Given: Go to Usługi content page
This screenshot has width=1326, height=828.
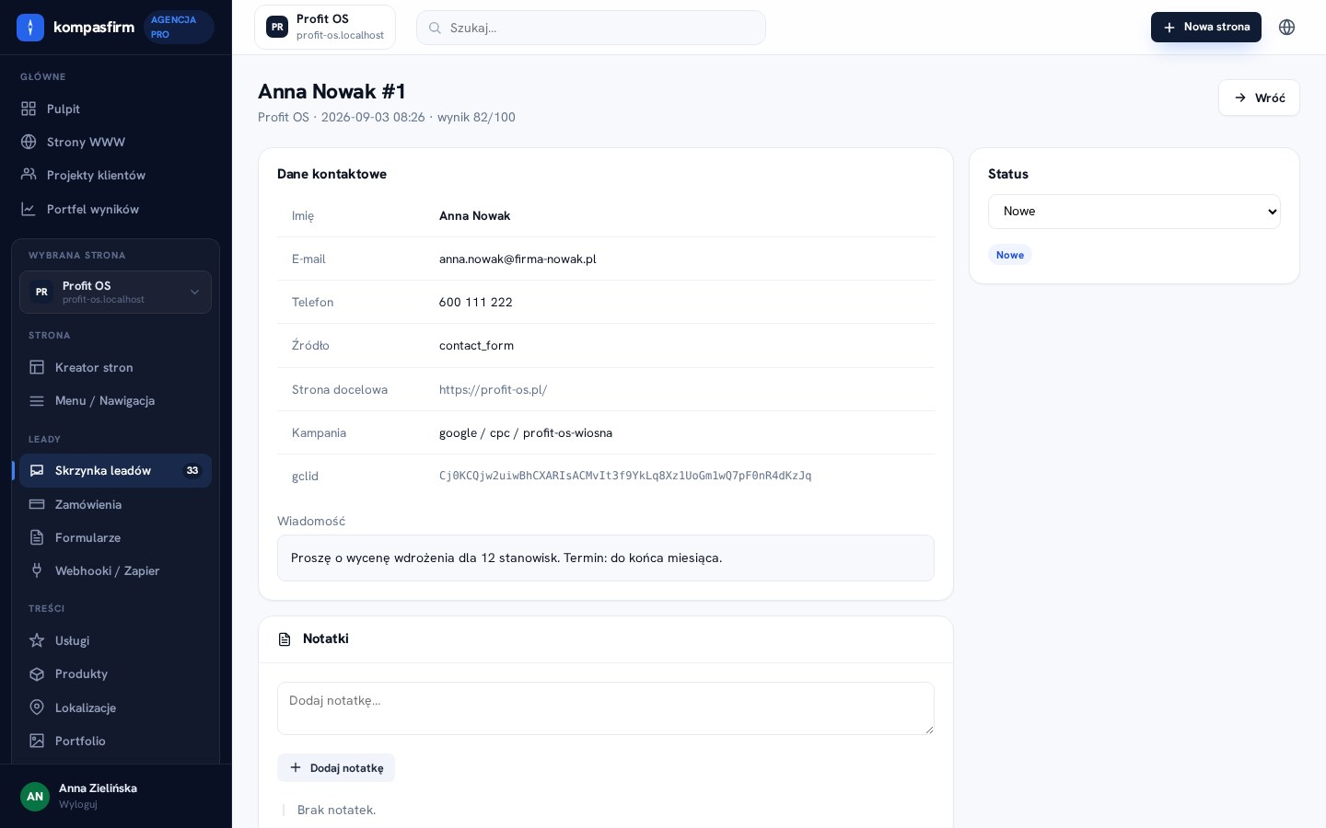Looking at the screenshot, I should point(115,640).
